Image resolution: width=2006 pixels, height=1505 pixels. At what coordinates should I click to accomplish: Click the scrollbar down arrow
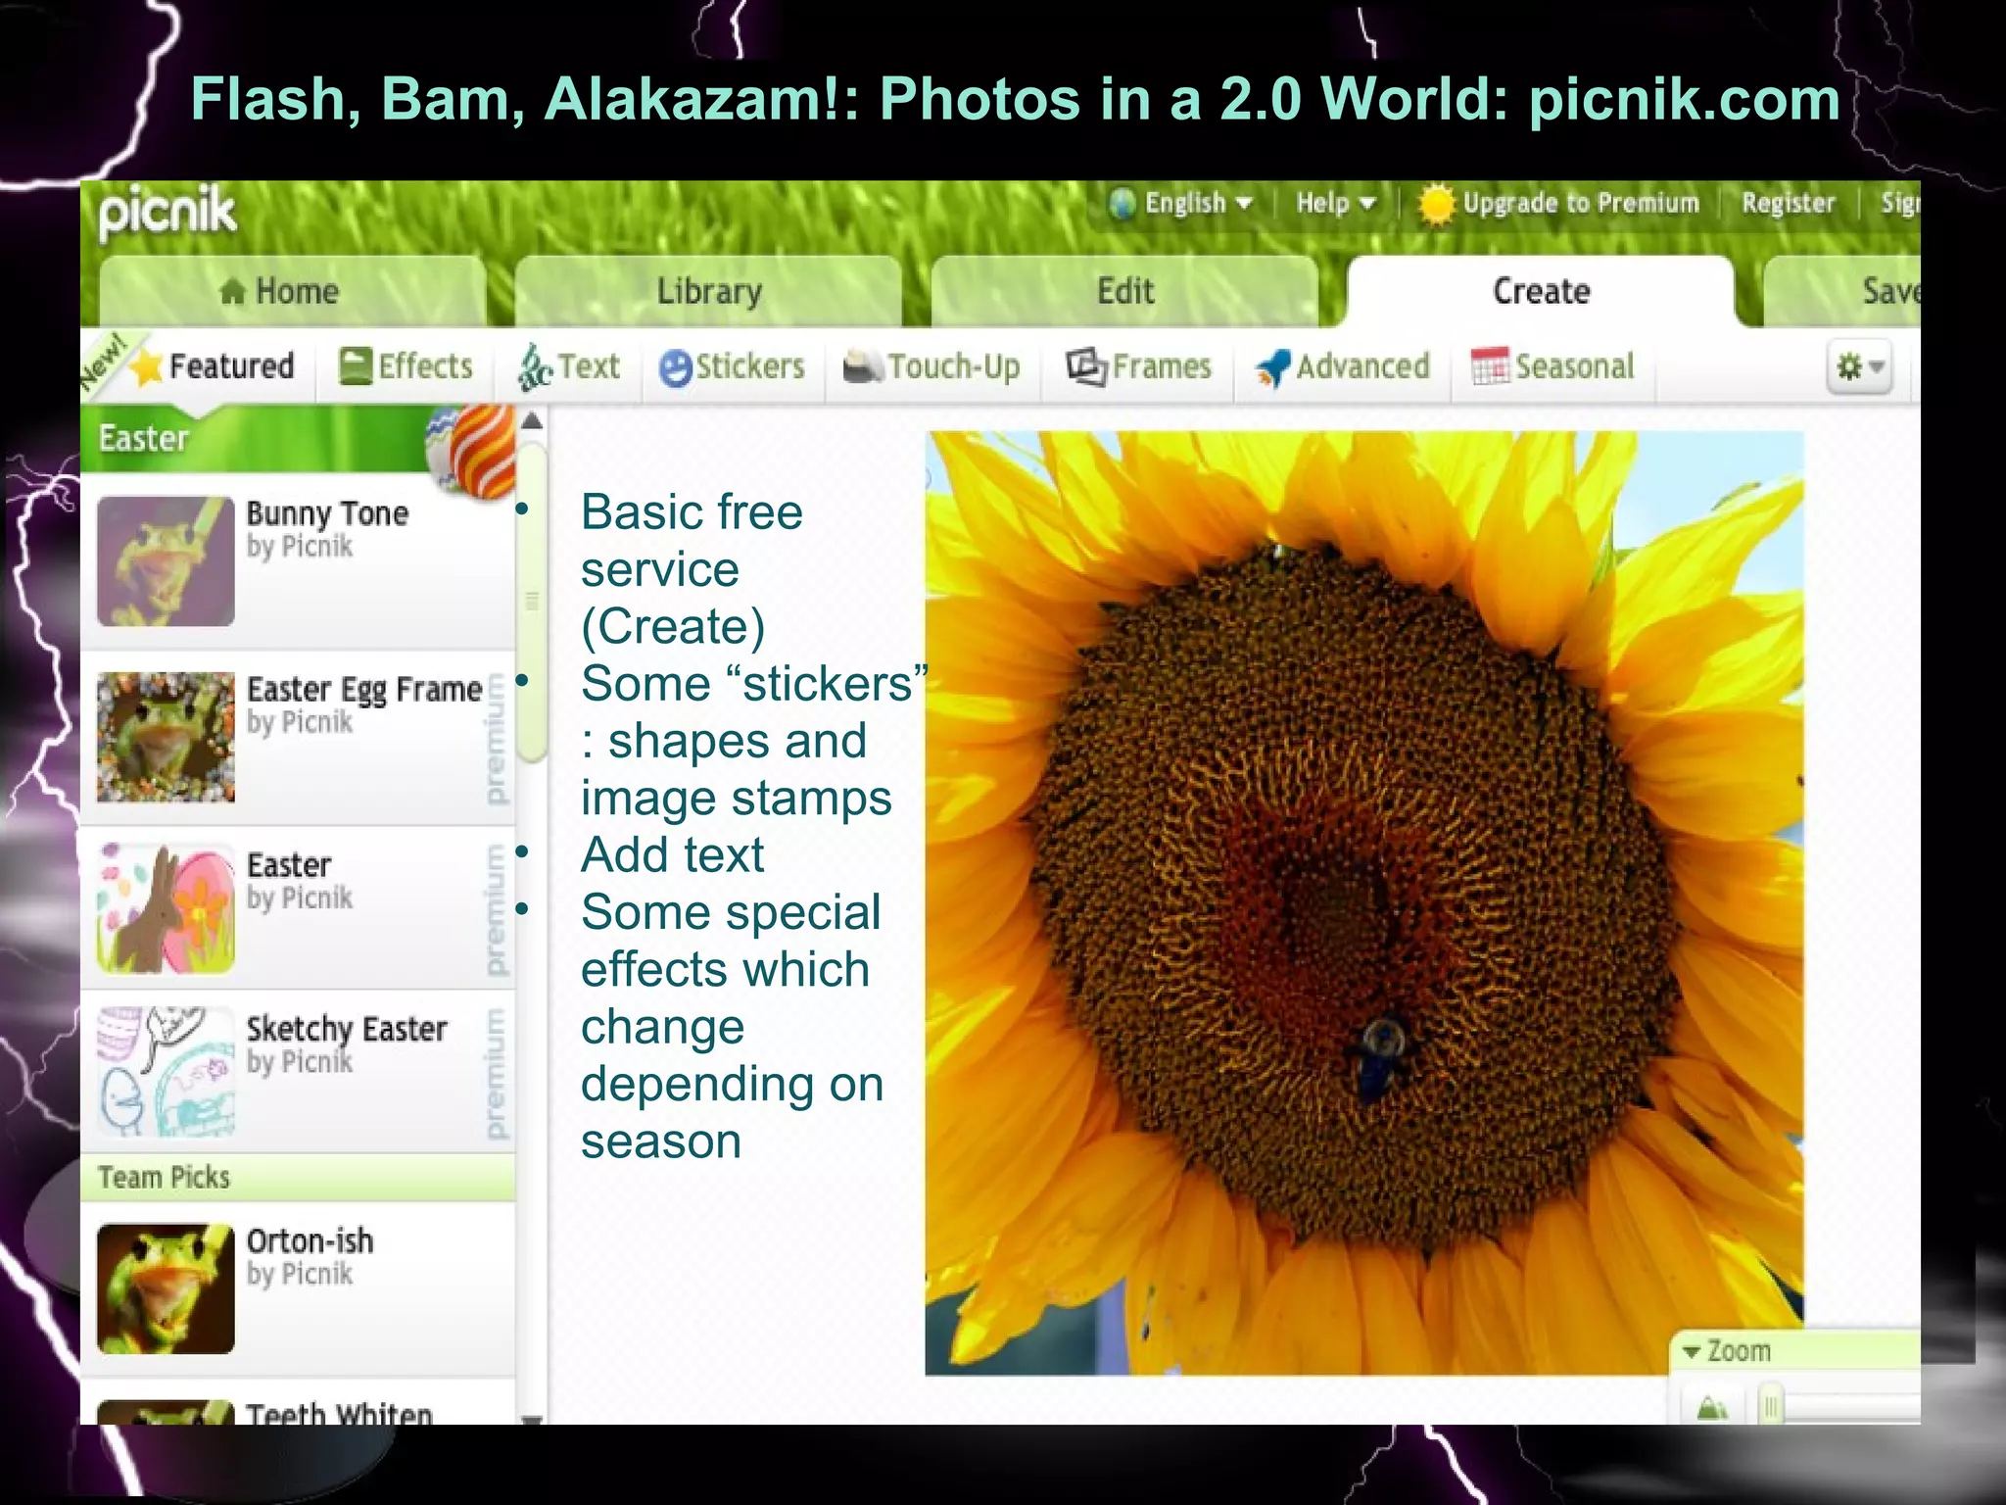[x=532, y=1418]
